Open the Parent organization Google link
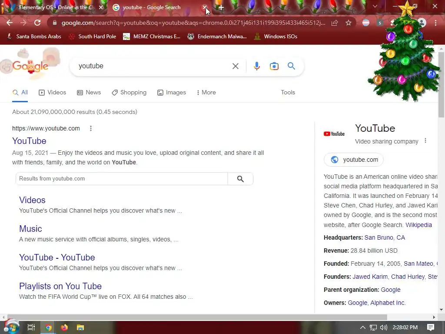Screen dimensions: 445x334 coord(391,290)
